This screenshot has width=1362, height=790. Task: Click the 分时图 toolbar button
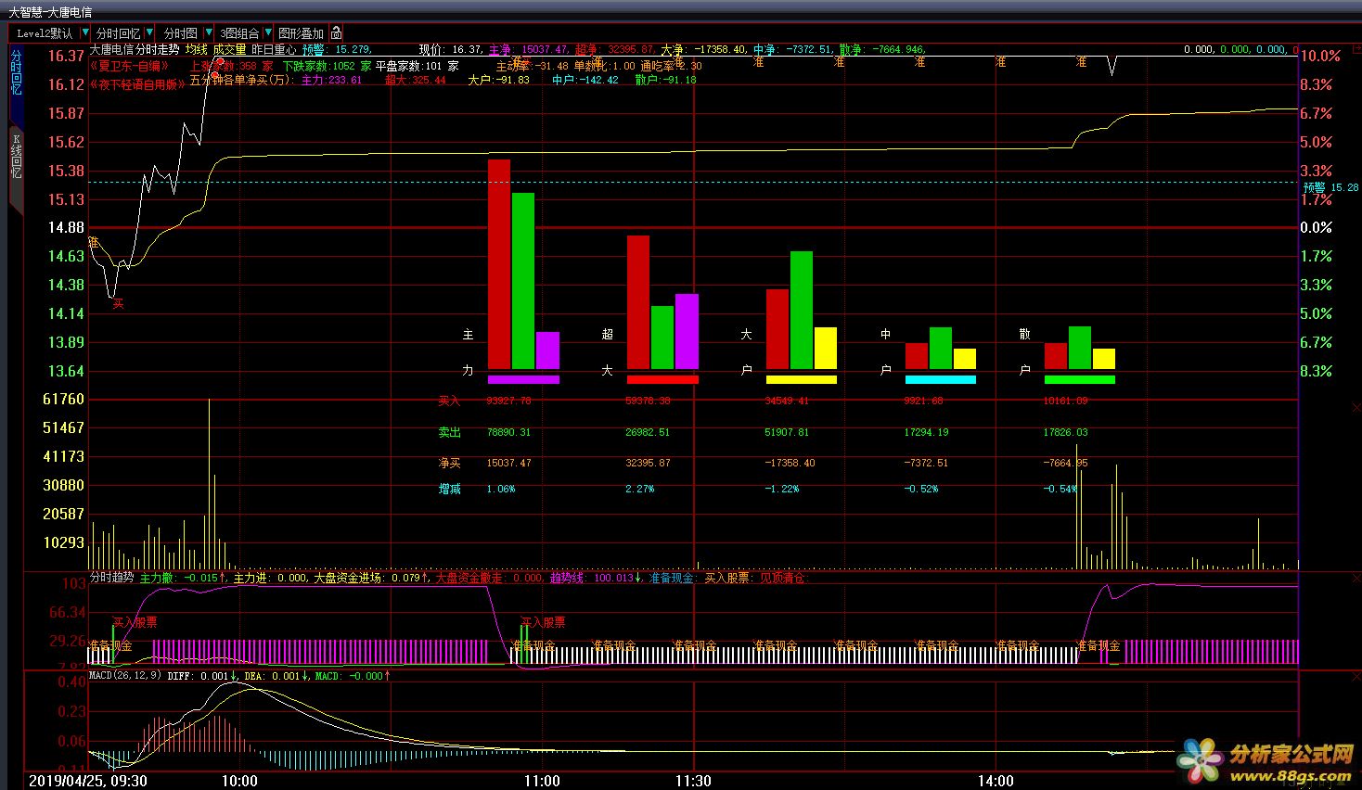pyautogui.click(x=181, y=33)
